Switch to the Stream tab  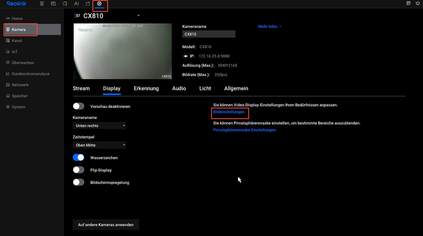point(81,88)
